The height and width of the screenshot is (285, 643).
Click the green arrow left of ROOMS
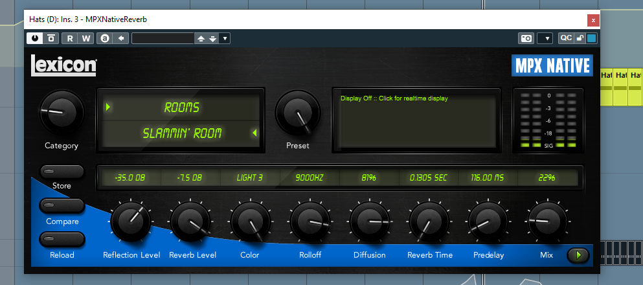tap(108, 107)
